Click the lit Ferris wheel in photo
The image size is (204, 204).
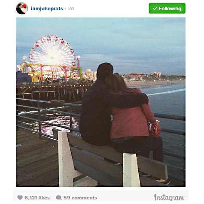click(x=52, y=52)
